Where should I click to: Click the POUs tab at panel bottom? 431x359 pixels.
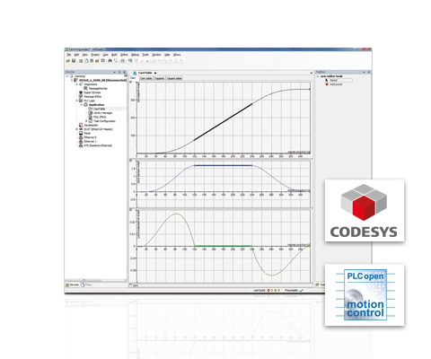87,285
